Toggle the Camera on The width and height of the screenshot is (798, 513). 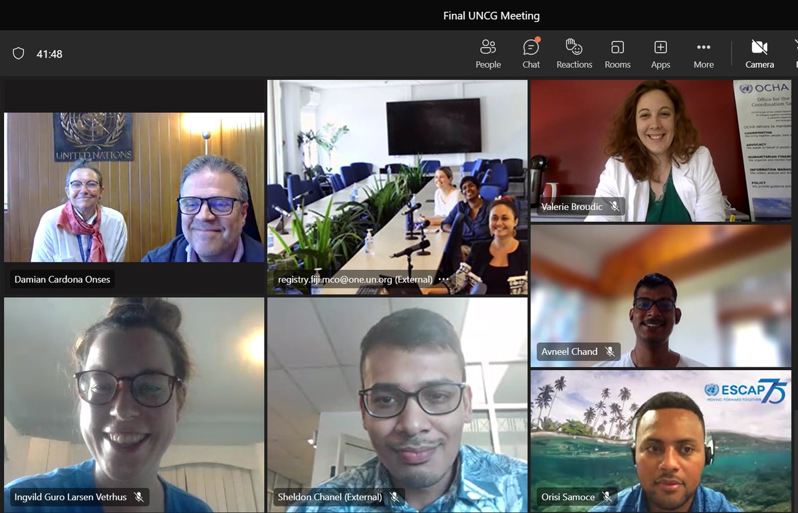[x=759, y=54]
